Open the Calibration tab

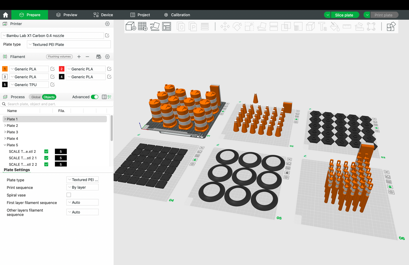[x=177, y=15]
